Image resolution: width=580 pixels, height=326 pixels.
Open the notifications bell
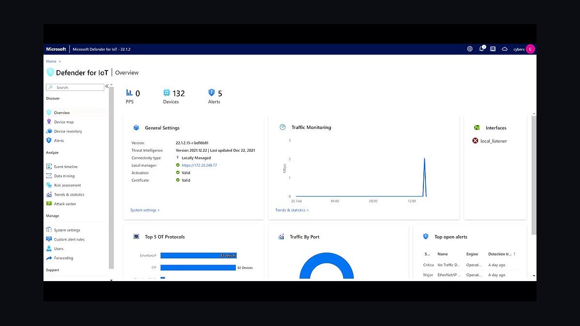click(x=481, y=49)
